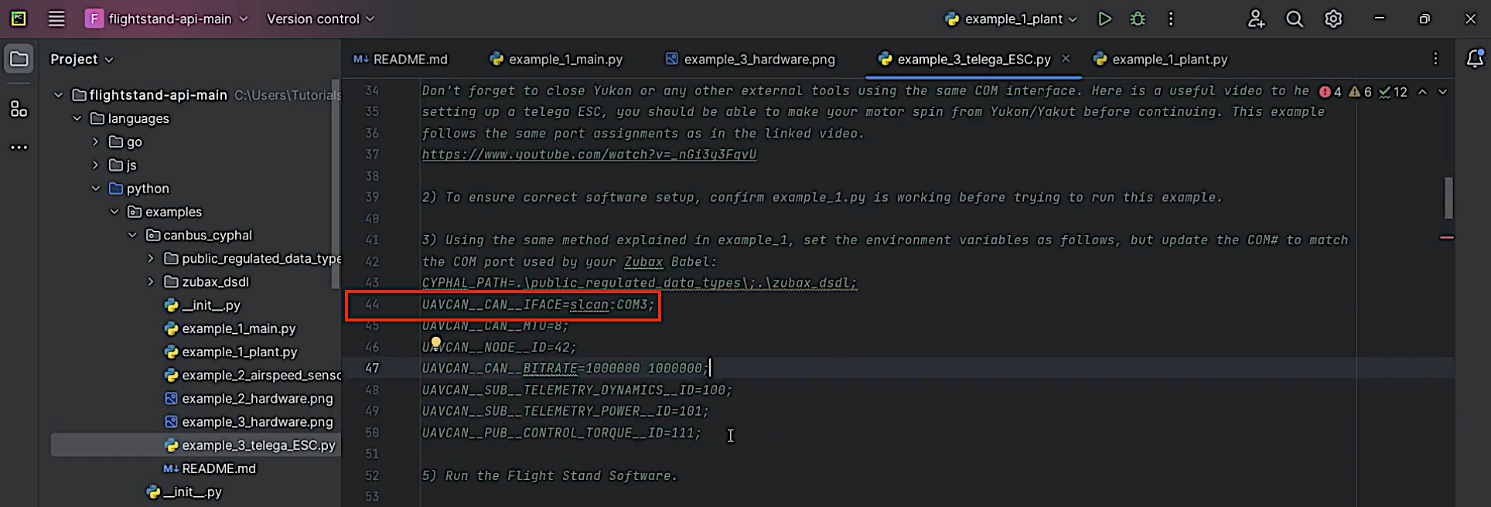Image resolution: width=1491 pixels, height=507 pixels.
Task: Click the UAVCAN__SUB__TELEMETRY_POWER__ID=101 line
Action: coord(565,411)
